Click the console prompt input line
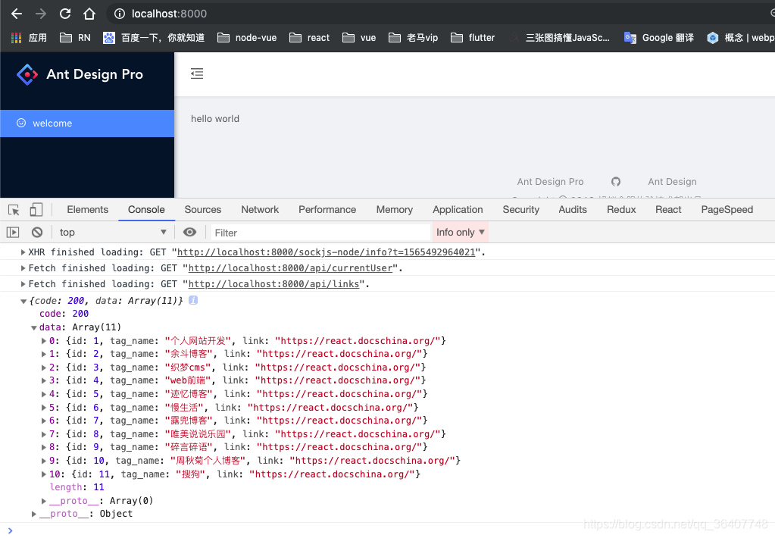Viewport: 775px width, 538px height. [x=388, y=530]
